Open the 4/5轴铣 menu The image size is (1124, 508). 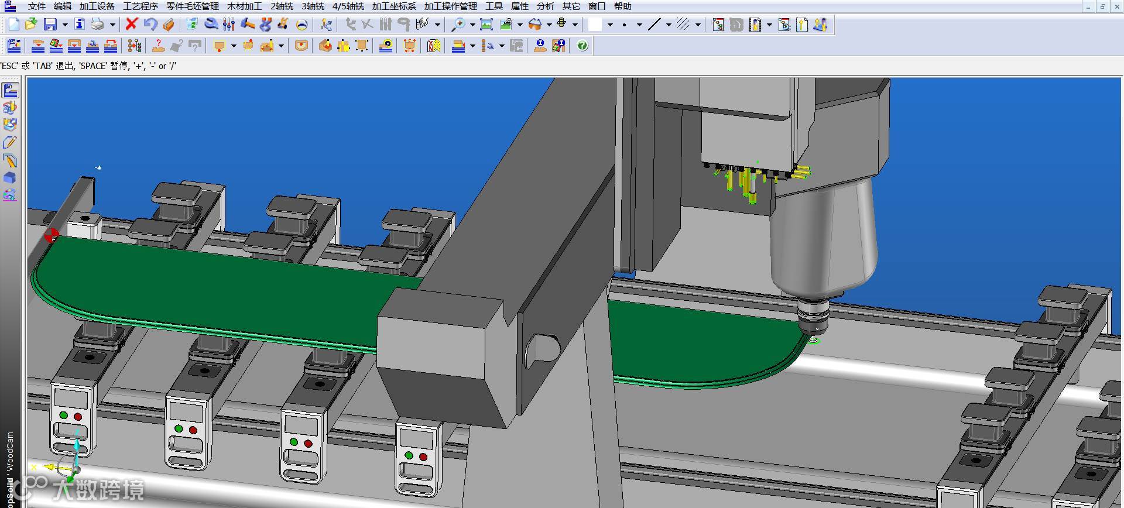tap(348, 6)
